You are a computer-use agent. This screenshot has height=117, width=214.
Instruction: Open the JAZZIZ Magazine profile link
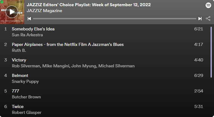(45, 11)
